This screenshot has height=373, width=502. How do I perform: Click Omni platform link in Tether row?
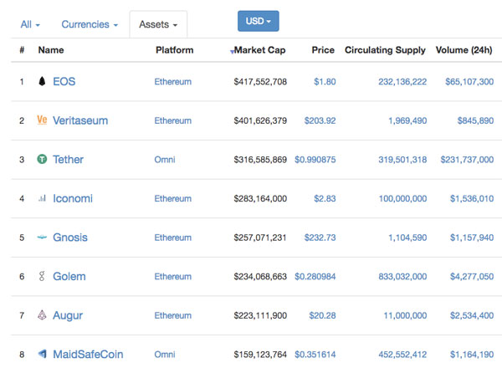click(x=165, y=159)
